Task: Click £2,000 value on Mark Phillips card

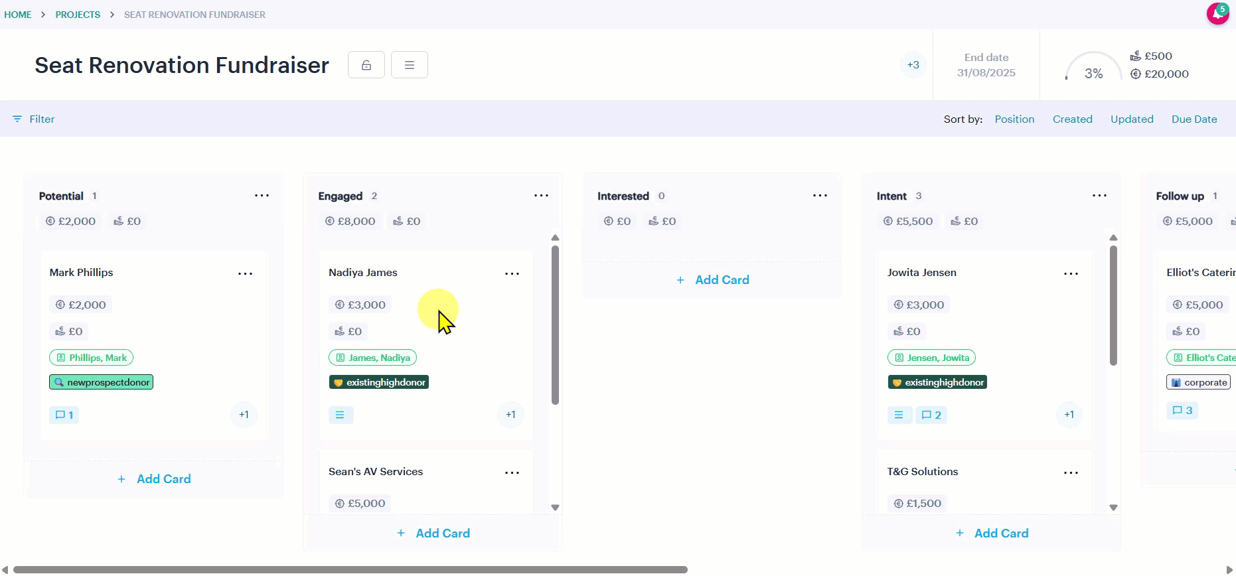Action: pyautogui.click(x=80, y=305)
